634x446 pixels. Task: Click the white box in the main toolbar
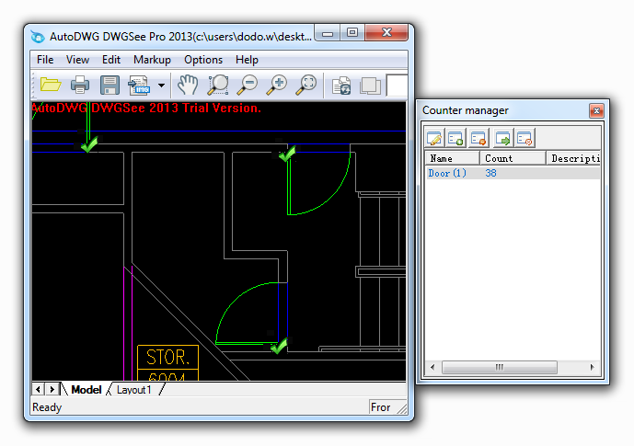click(x=397, y=86)
